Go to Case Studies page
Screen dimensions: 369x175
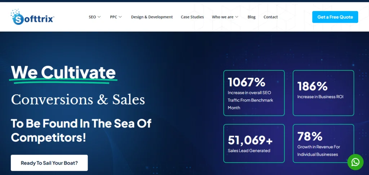(192, 17)
